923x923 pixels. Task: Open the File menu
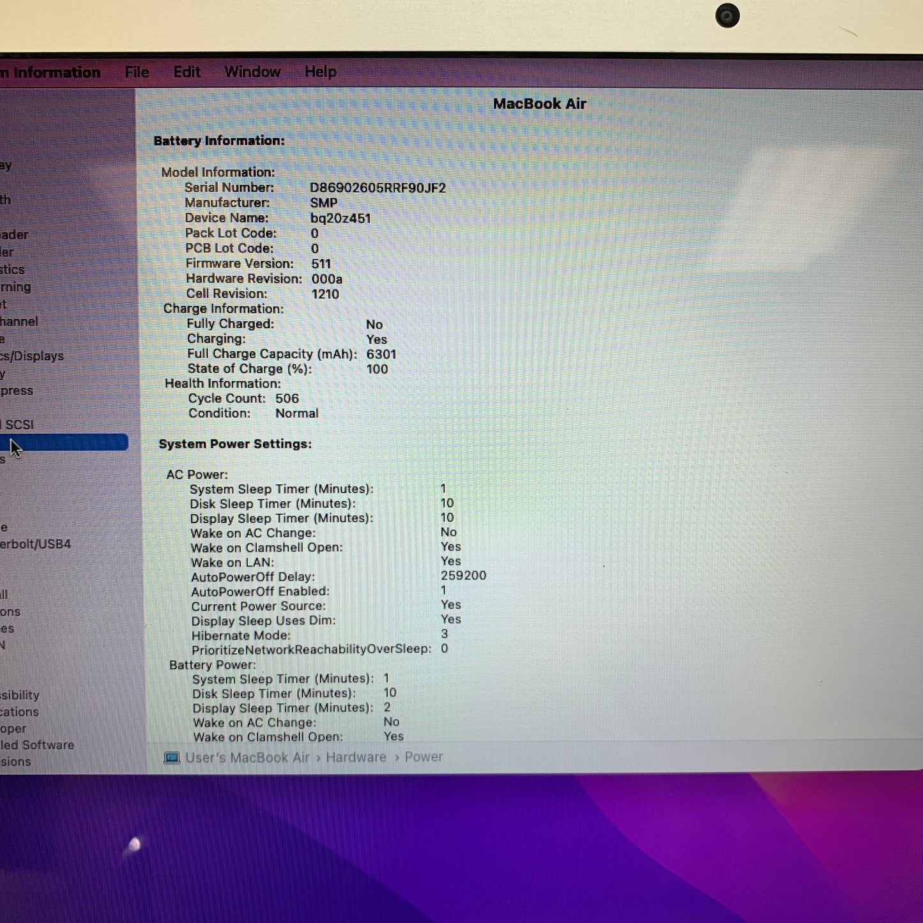[x=137, y=72]
